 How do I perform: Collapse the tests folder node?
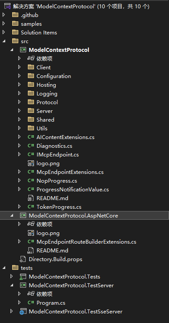pos(4,268)
